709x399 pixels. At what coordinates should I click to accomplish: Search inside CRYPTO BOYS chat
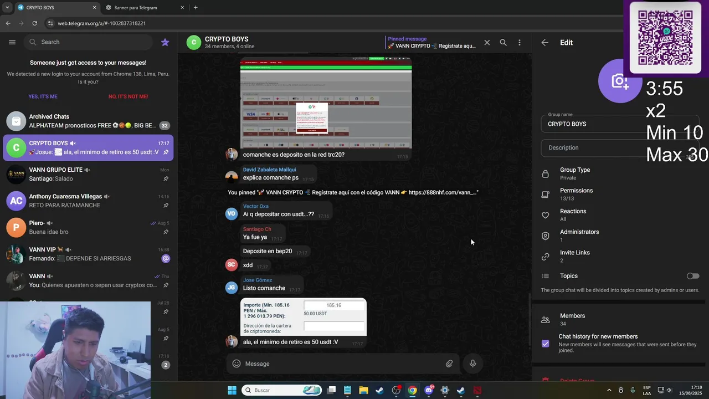click(x=503, y=43)
